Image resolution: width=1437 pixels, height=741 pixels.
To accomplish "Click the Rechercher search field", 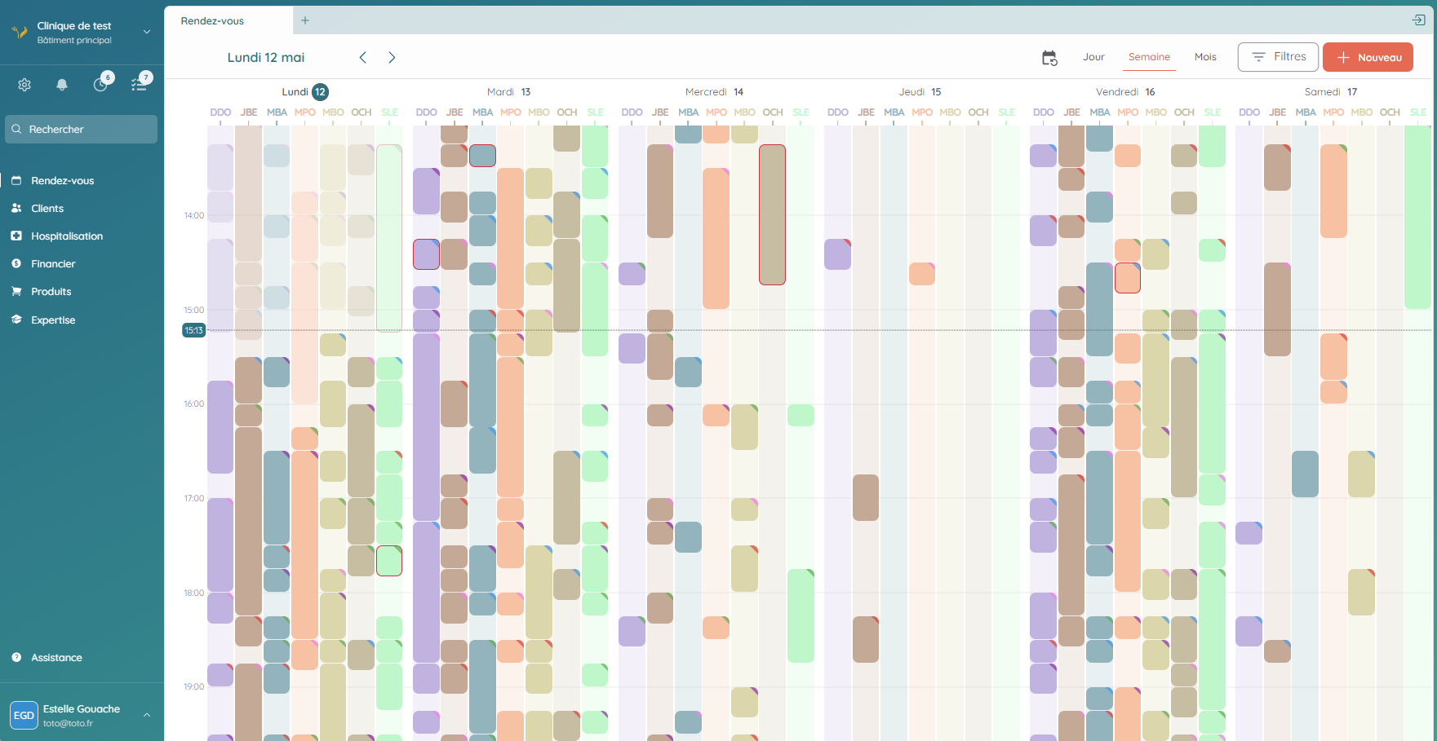I will click(81, 129).
